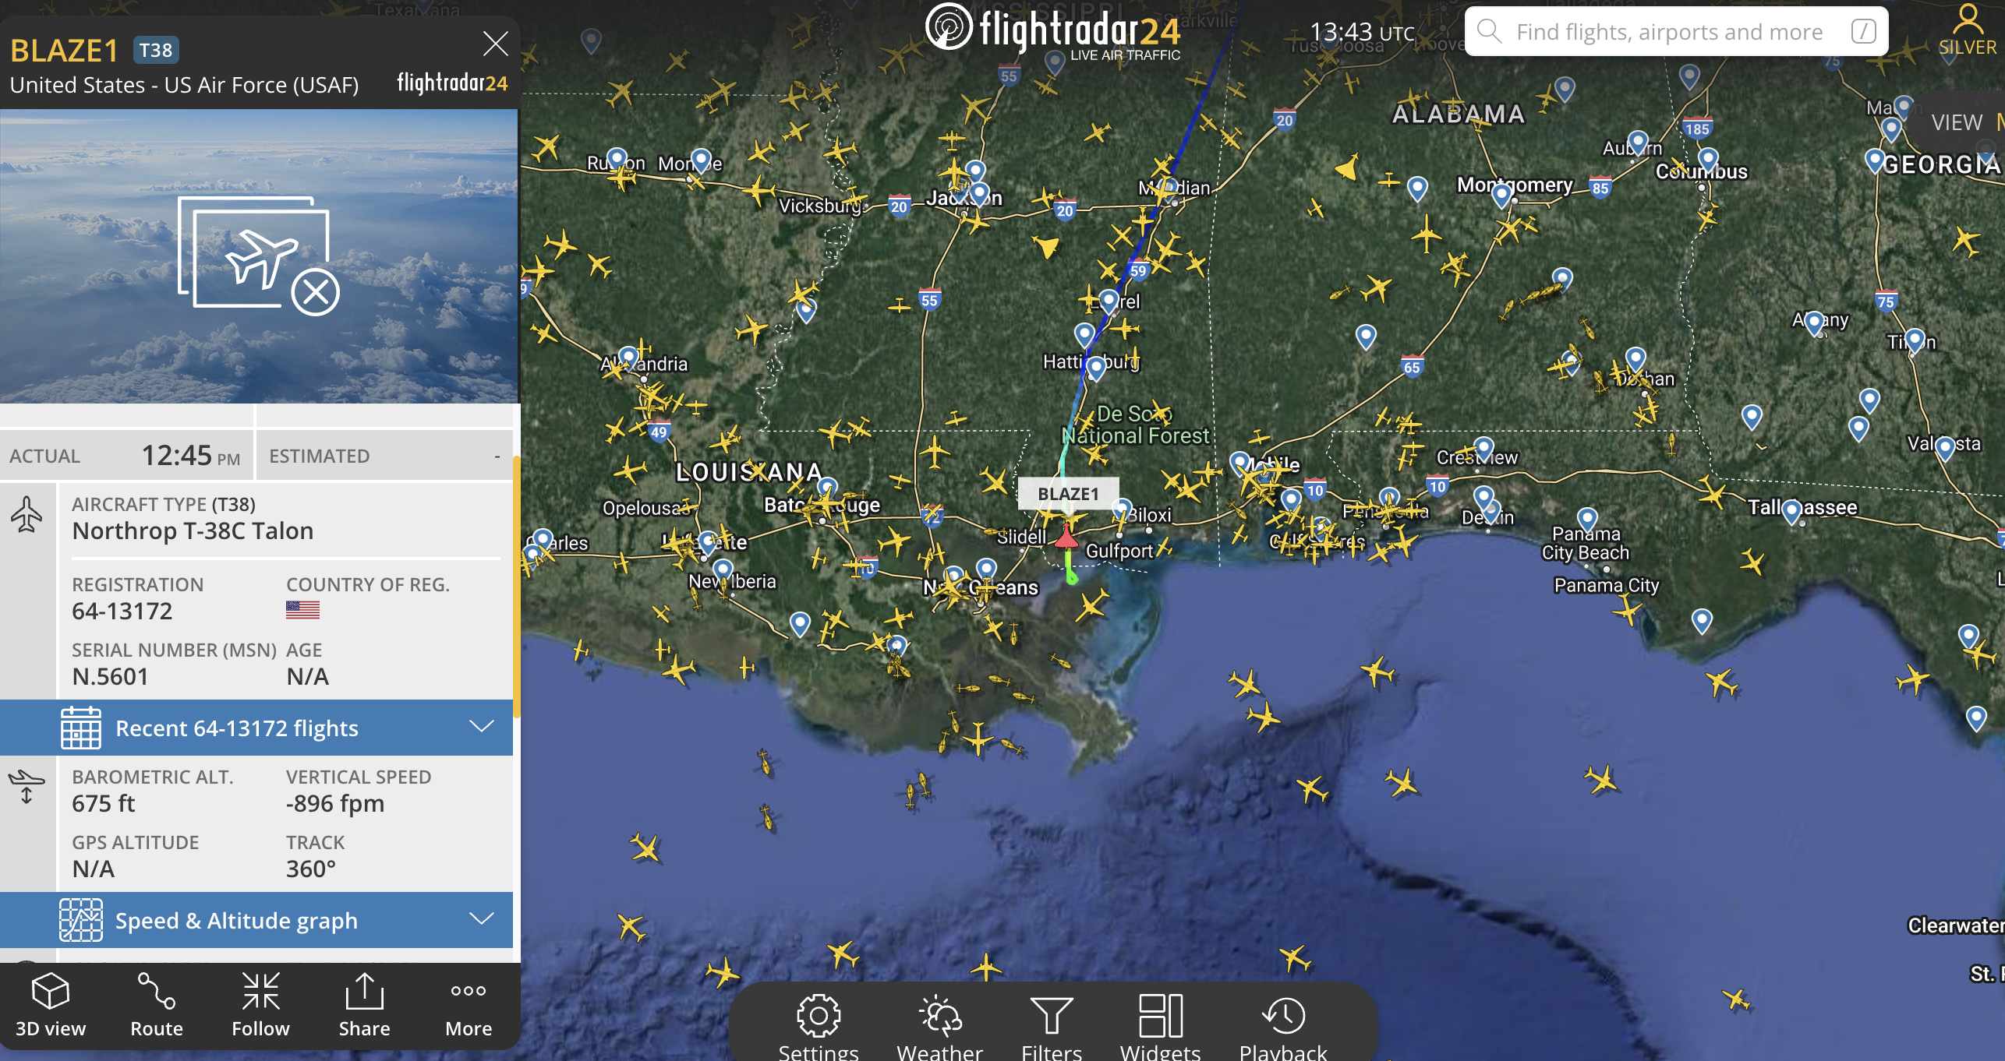Image resolution: width=2005 pixels, height=1061 pixels.
Task: Click the flight panel scrollbar
Action: [x=516, y=586]
